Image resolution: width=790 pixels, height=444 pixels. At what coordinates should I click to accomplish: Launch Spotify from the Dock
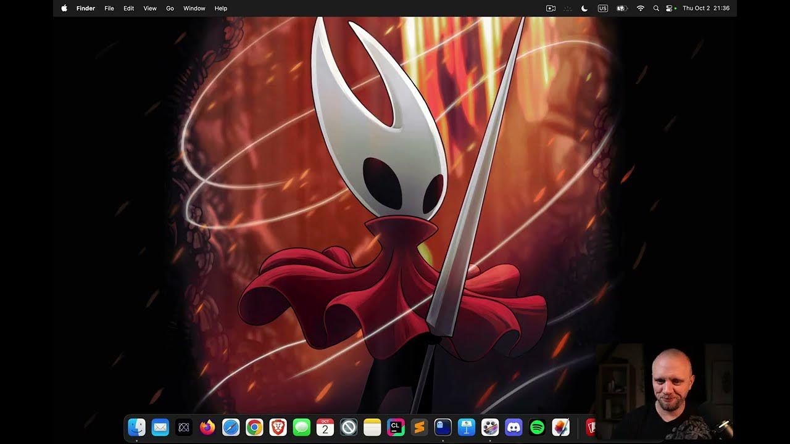coord(537,427)
